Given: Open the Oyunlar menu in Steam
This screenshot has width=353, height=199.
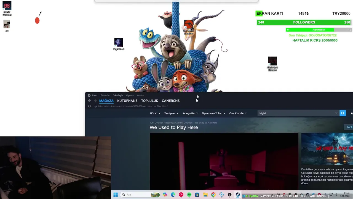Looking at the screenshot, I should 130,95.
